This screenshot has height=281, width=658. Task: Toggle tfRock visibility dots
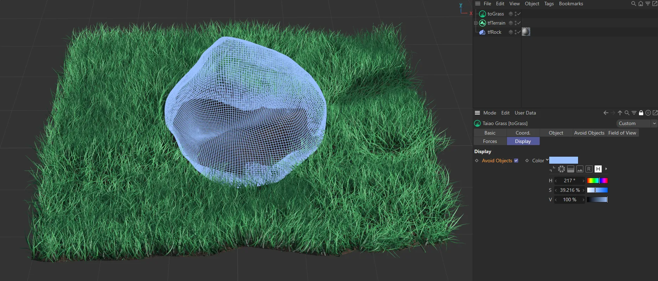pyautogui.click(x=515, y=32)
